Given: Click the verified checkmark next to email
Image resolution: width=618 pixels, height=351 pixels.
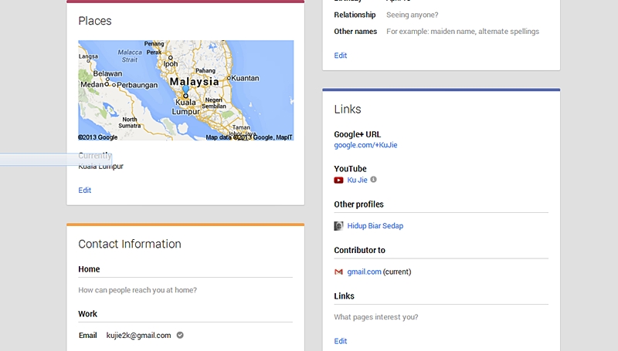Looking at the screenshot, I should tap(180, 336).
